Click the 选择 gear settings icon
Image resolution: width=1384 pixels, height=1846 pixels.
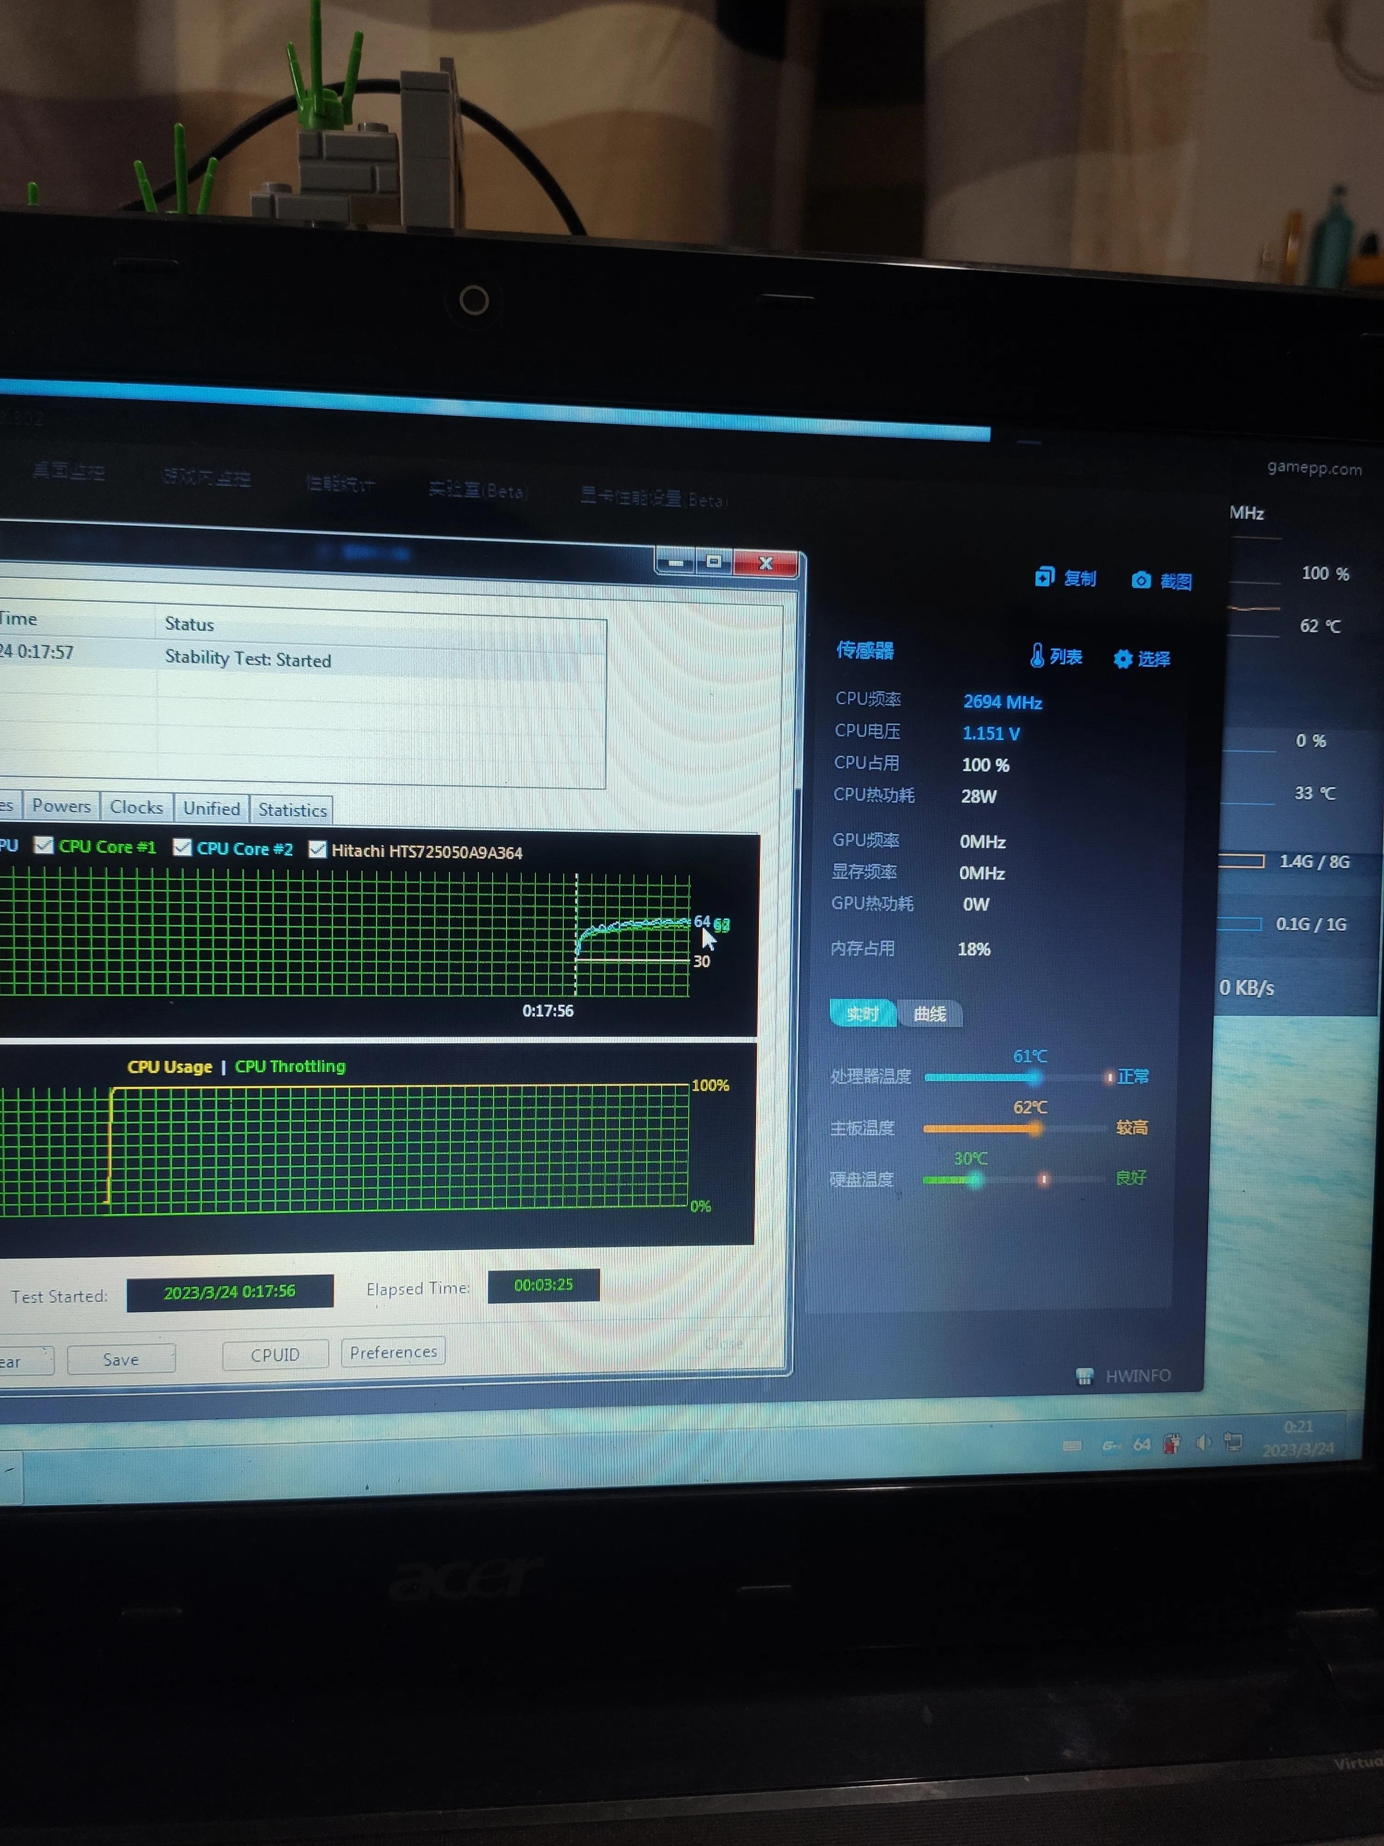click(x=1123, y=659)
